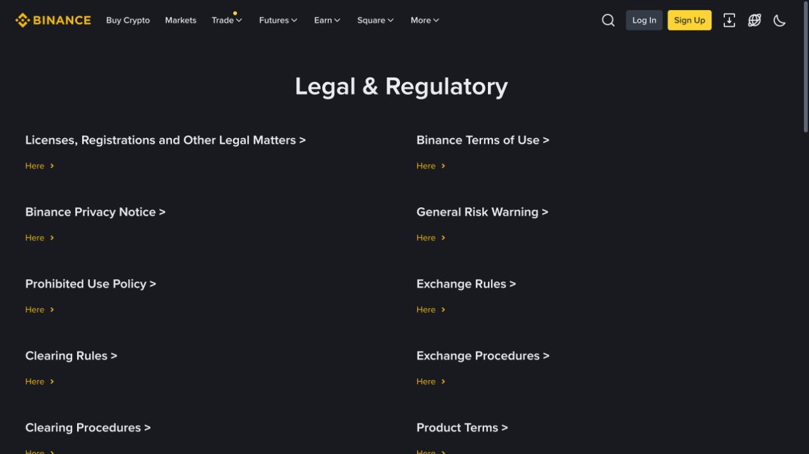
Task: Expand the Earn dropdown menu
Action: (x=327, y=20)
